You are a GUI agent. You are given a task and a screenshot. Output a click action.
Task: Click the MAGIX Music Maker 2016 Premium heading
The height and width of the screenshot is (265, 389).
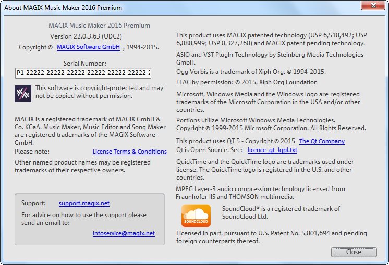coord(99,26)
